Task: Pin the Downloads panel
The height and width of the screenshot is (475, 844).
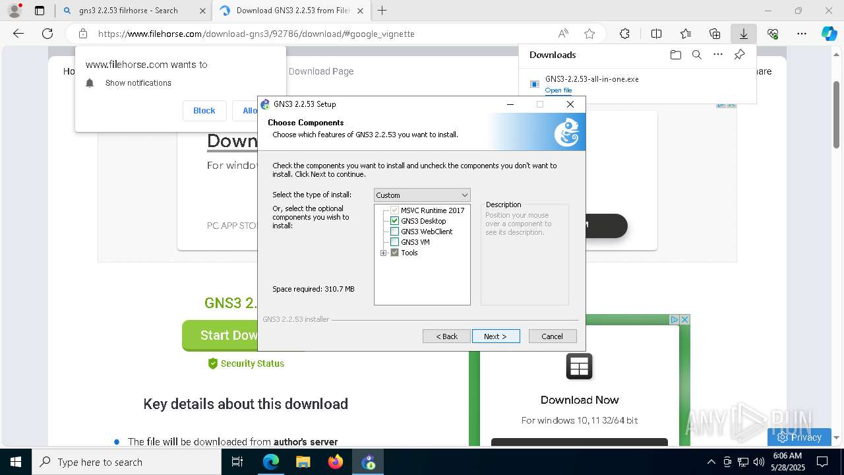Action: tap(739, 55)
